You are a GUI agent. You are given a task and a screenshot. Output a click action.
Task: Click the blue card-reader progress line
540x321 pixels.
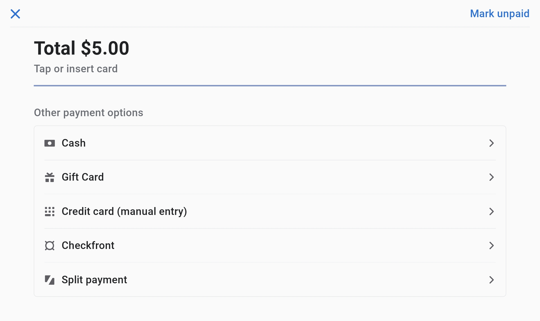pyautogui.click(x=270, y=86)
